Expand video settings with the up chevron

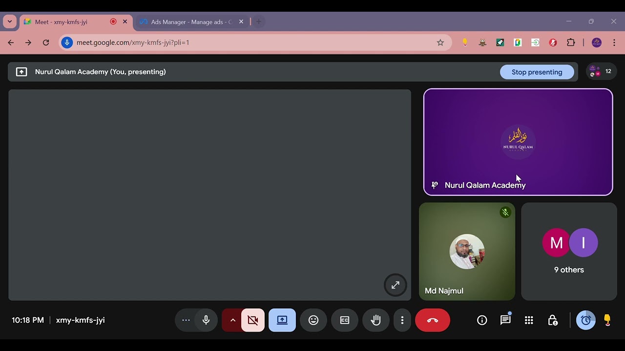point(232,320)
